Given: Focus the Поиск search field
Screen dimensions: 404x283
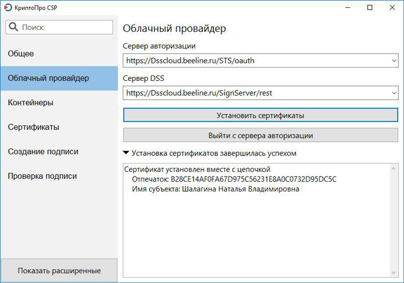Looking at the screenshot, I should [x=59, y=27].
